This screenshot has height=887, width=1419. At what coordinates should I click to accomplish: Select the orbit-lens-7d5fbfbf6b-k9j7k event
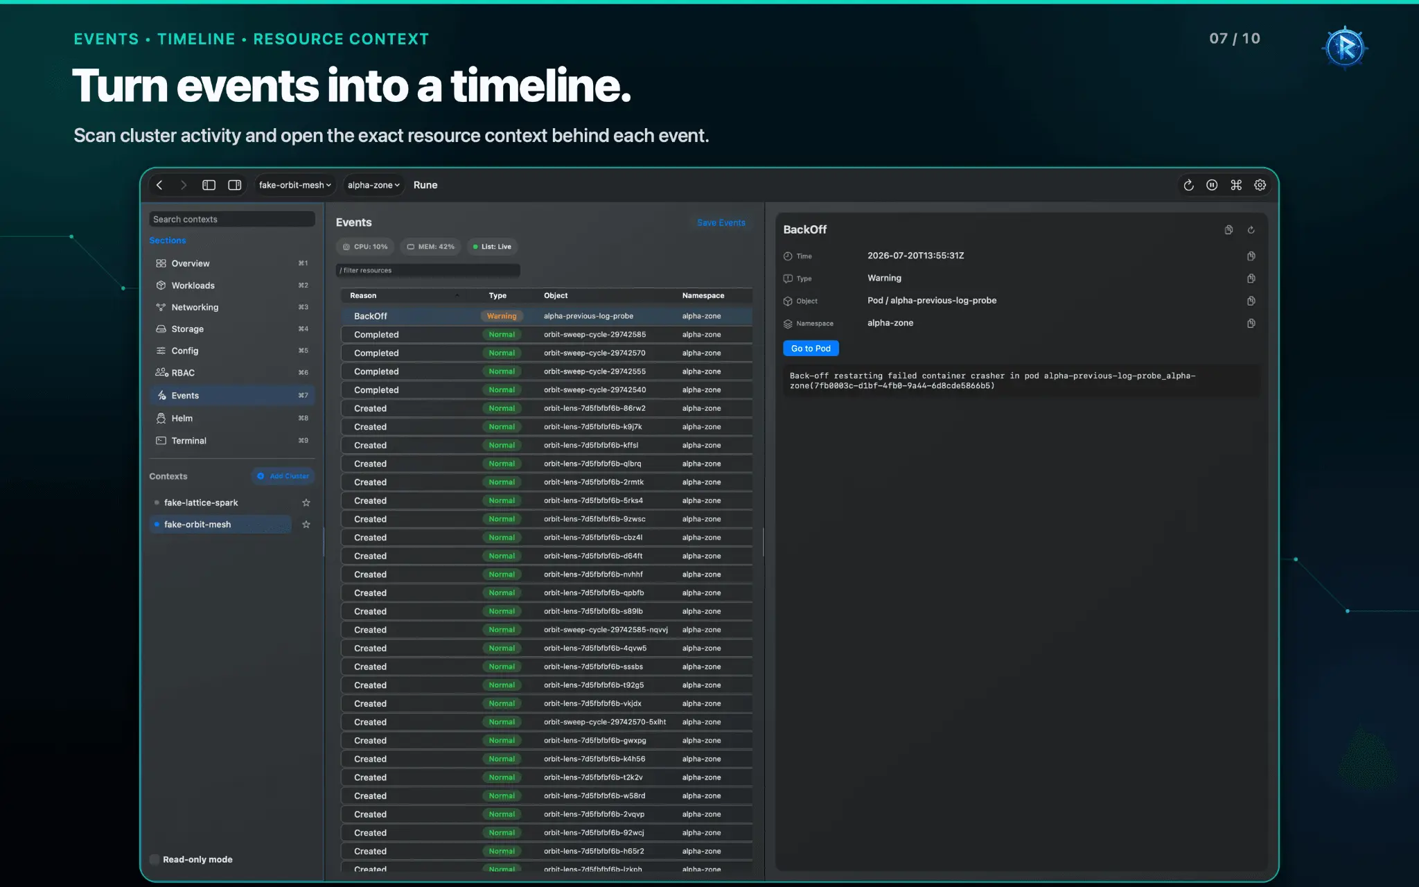click(547, 427)
